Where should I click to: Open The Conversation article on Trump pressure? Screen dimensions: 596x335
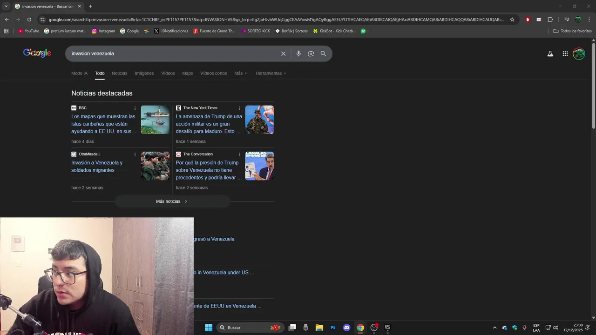(x=209, y=170)
